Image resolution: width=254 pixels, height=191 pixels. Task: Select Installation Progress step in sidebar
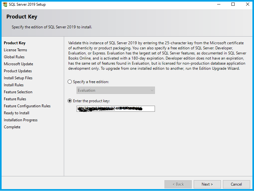21,120
